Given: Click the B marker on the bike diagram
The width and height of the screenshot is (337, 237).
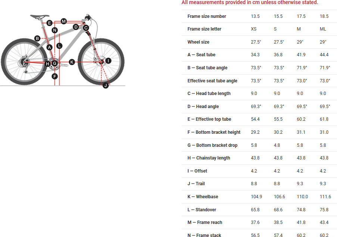Looking at the screenshot, I should (37, 38).
